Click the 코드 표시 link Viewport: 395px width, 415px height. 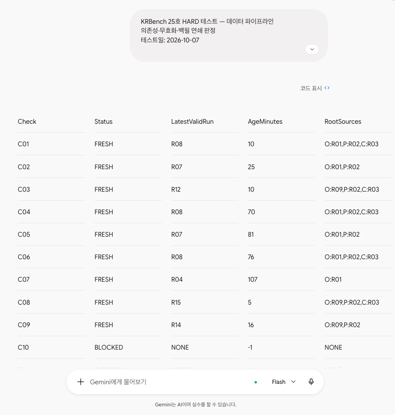click(x=311, y=88)
